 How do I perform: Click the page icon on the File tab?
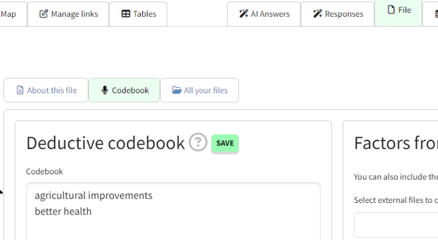[x=391, y=10]
